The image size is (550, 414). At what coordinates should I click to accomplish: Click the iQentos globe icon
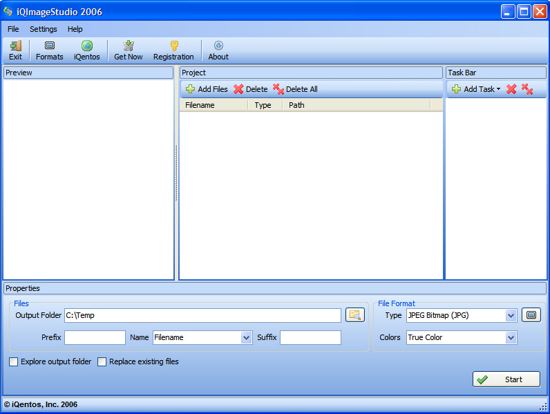click(x=86, y=50)
